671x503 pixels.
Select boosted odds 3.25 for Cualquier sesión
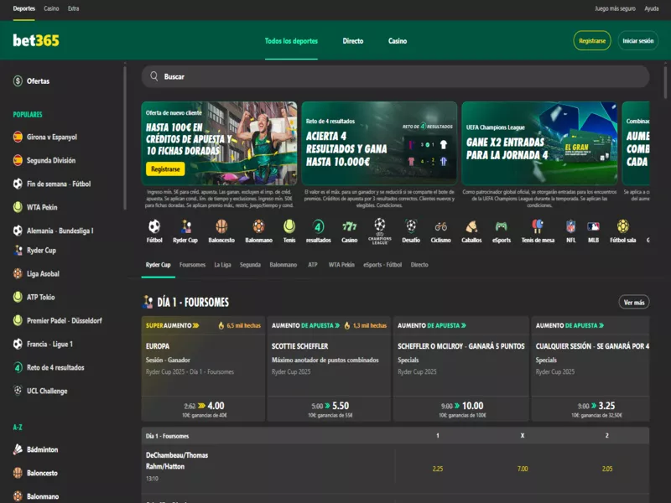click(x=590, y=408)
